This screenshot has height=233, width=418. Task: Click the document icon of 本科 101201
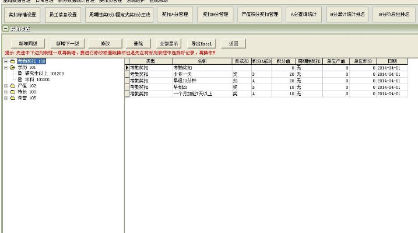20,79
